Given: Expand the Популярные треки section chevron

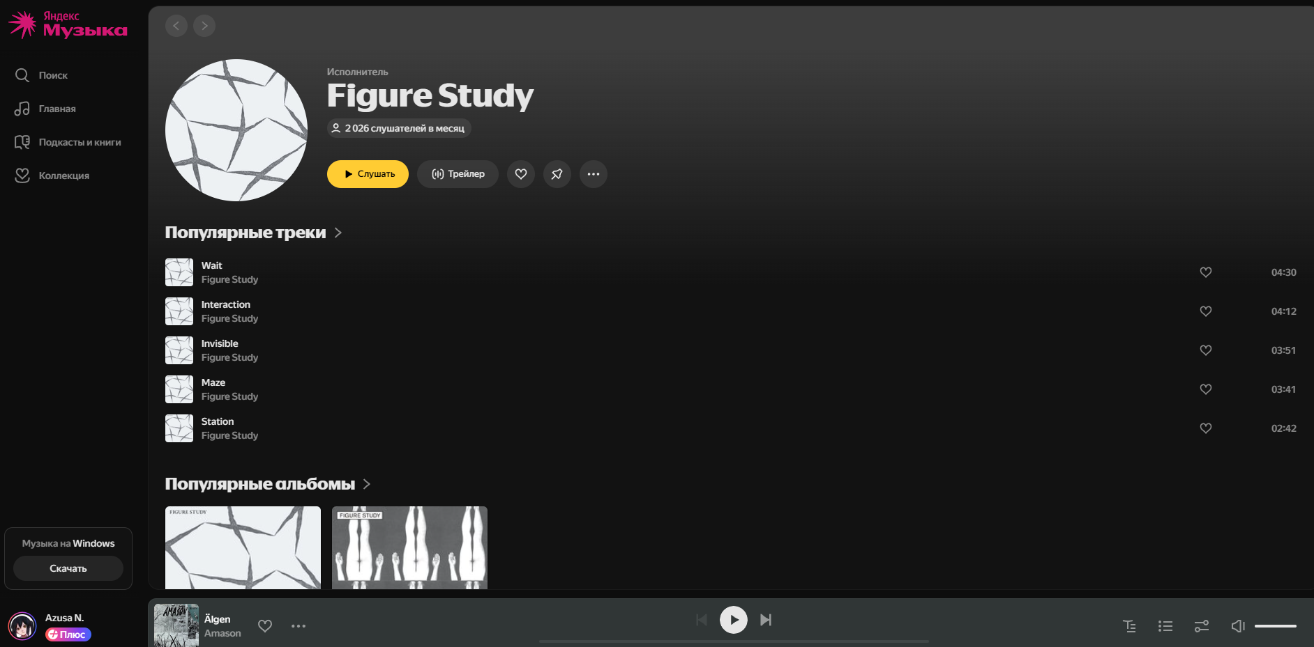Looking at the screenshot, I should (x=338, y=233).
